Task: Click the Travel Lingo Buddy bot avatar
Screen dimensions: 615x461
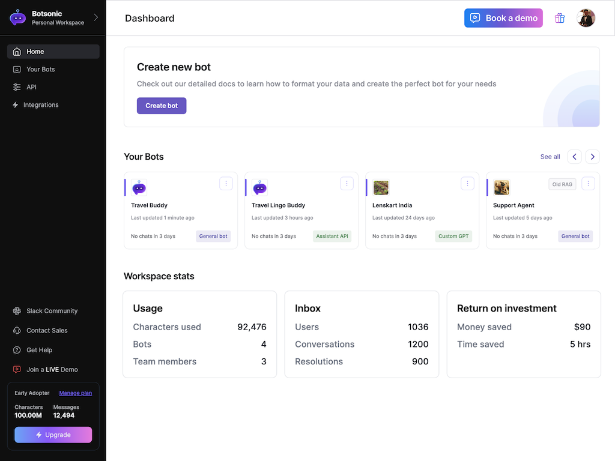Action: [260, 188]
